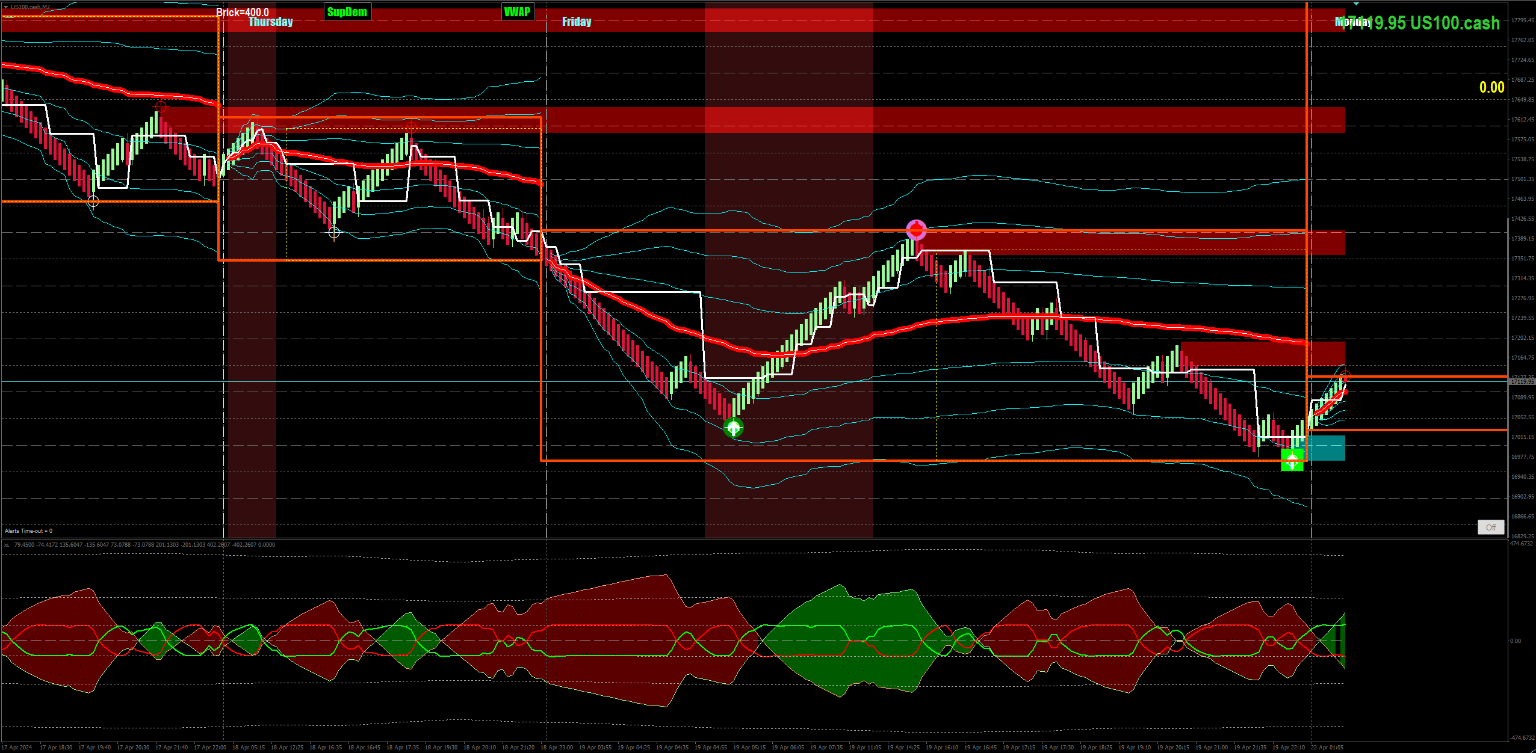The image size is (1536, 753).
Task: Toggle the VWAP indicator button
Action: 518,12
